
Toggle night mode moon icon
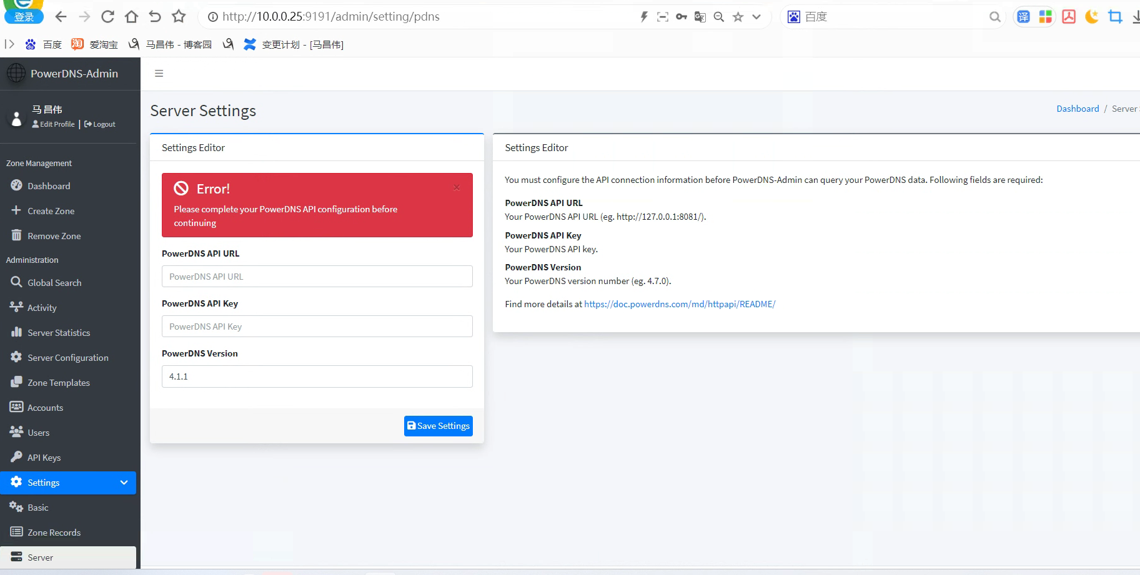(1092, 17)
